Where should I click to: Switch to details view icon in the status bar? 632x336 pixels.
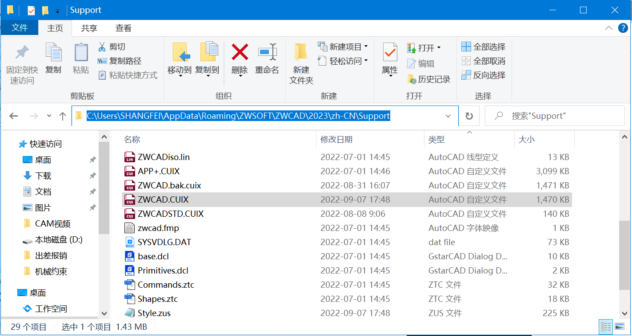[606, 327]
